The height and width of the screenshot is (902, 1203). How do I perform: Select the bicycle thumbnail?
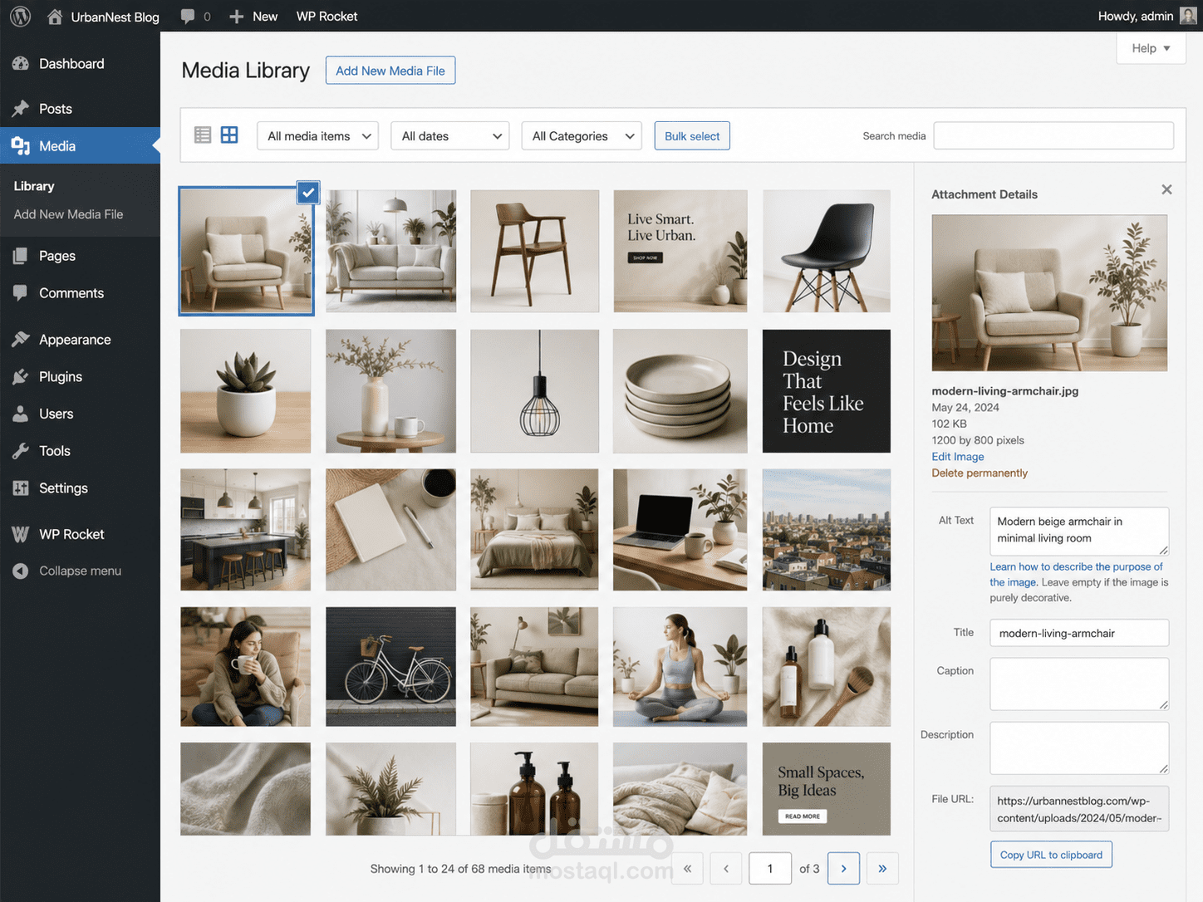[x=390, y=667]
